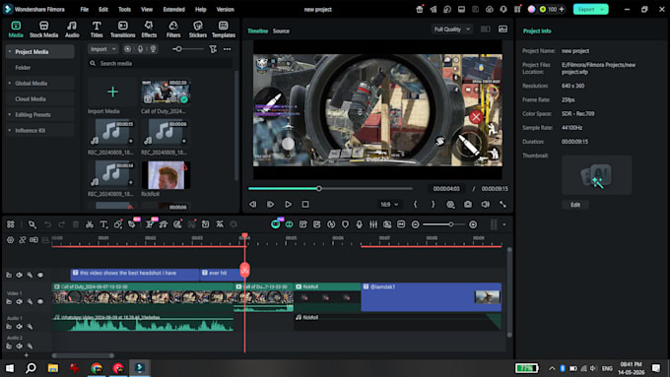670x377 pixels.
Task: Click the timeline zoom in plus button
Action: (x=473, y=224)
